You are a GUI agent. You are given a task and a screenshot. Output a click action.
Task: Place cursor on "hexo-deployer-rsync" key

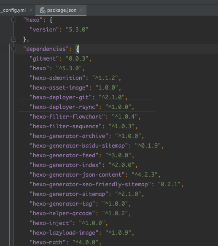tap(64, 107)
